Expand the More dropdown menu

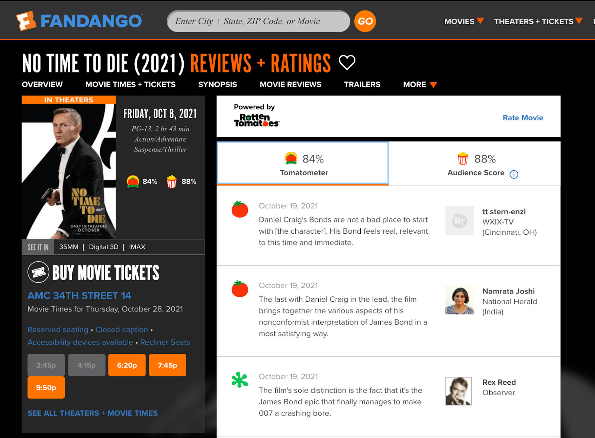[420, 84]
